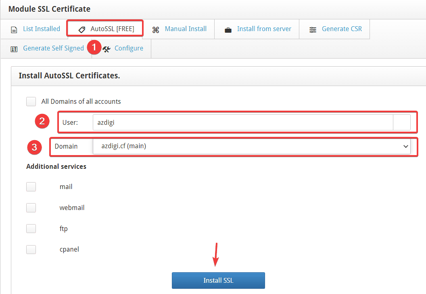The height and width of the screenshot is (294, 426).
Task: Select the Generate CSR sliders icon
Action: 313,29
